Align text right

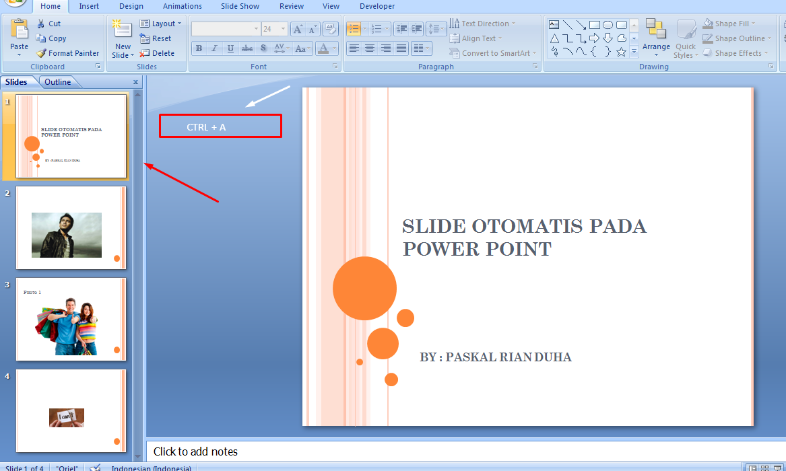point(385,48)
